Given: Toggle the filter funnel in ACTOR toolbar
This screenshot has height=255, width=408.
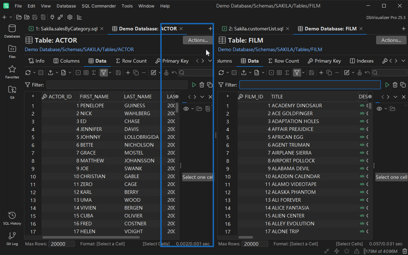Looking at the screenshot, I should (103, 73).
